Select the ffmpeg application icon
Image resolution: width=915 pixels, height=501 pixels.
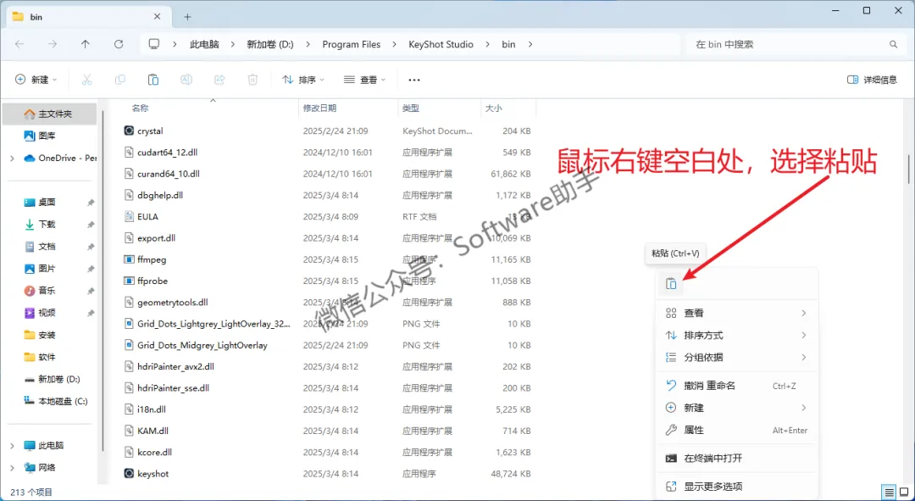(x=129, y=259)
